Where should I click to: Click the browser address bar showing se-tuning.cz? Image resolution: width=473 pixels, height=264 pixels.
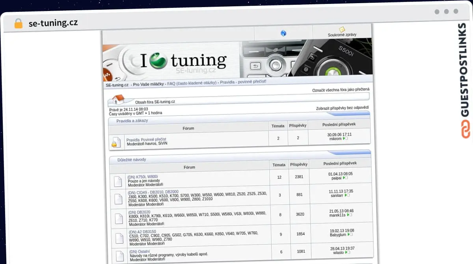tap(53, 22)
